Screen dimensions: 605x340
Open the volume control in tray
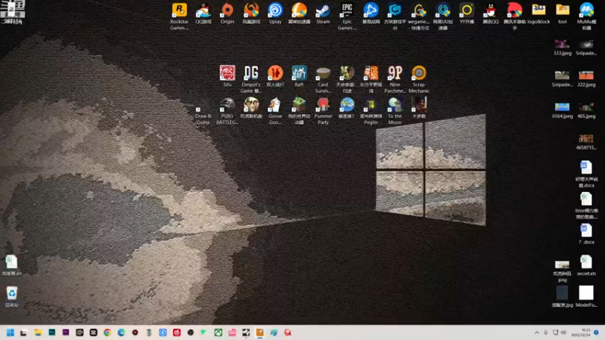pyautogui.click(x=563, y=332)
